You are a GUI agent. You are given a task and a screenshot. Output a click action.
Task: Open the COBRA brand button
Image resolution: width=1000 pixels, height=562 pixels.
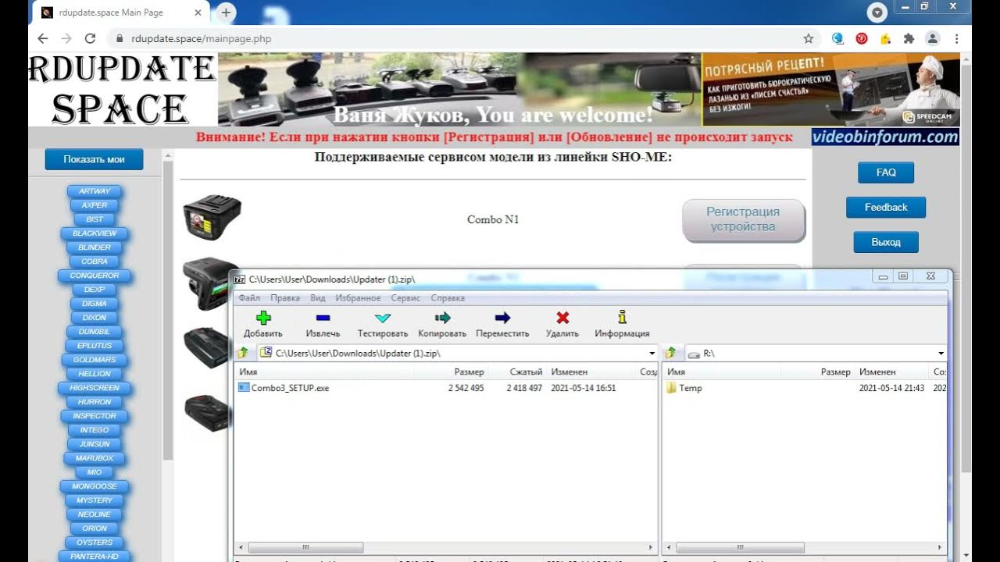coord(95,261)
